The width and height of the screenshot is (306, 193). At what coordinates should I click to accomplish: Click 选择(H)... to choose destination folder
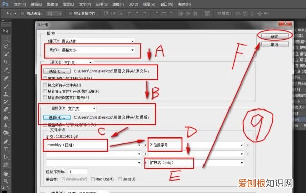[57, 117]
